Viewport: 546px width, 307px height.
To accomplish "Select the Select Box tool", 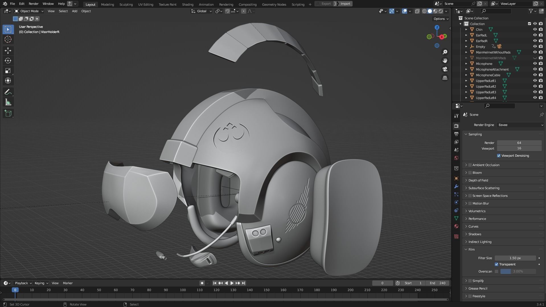I will point(8,29).
